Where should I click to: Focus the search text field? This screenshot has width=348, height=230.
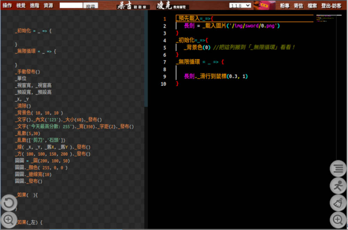[71, 6]
